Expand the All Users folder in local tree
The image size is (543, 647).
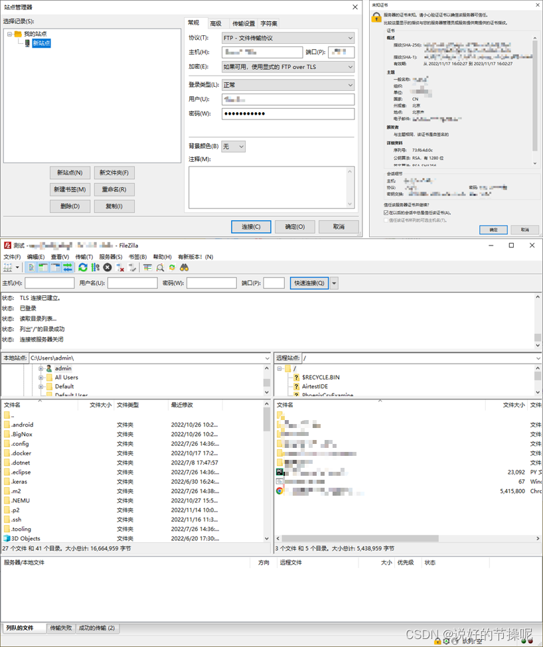[41, 378]
